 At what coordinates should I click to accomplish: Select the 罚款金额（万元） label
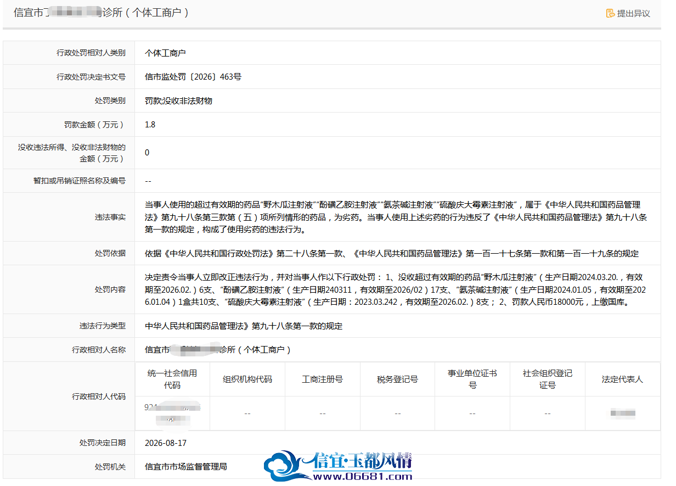95,125
